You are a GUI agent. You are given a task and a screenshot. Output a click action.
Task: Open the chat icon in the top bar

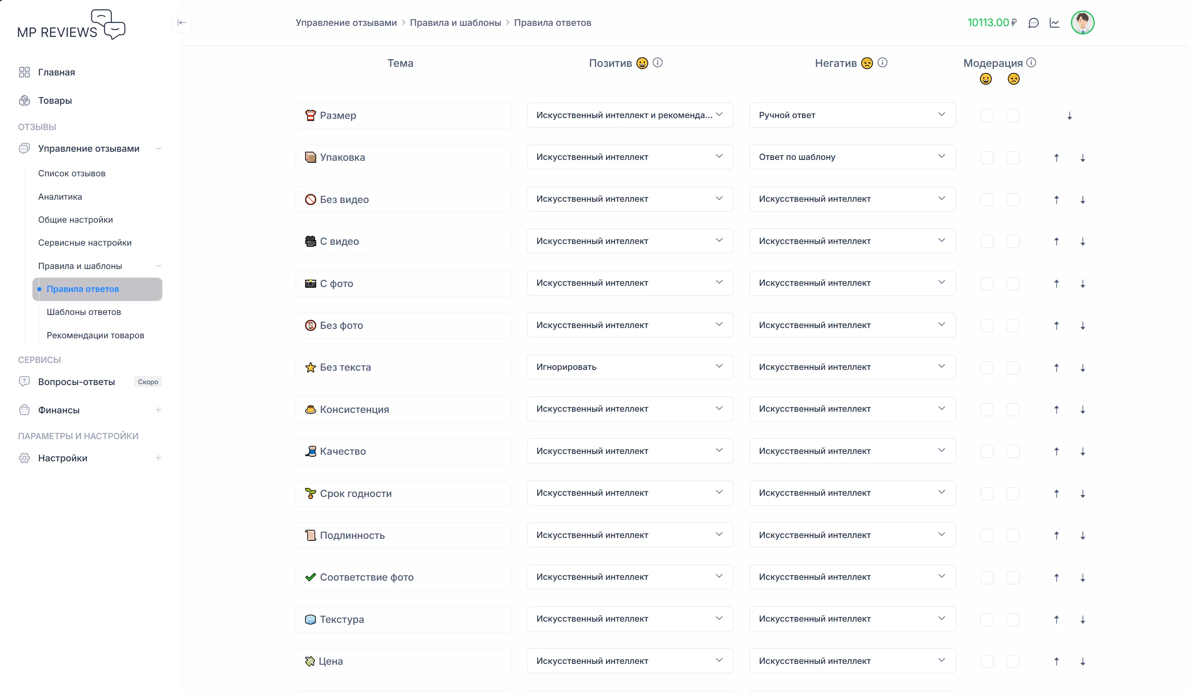point(1034,22)
